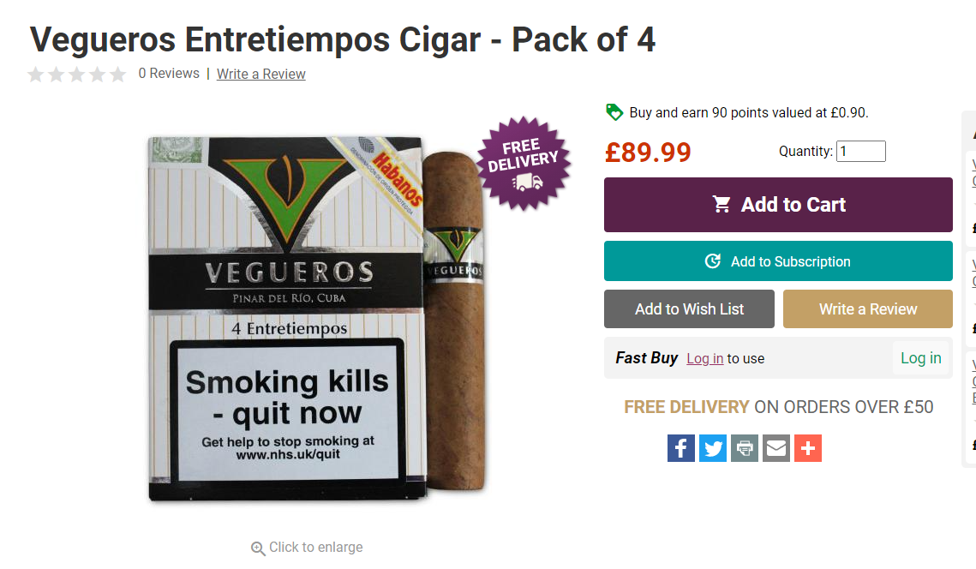Click the Free Delivery badge
This screenshot has width=976, height=569.
point(524,163)
